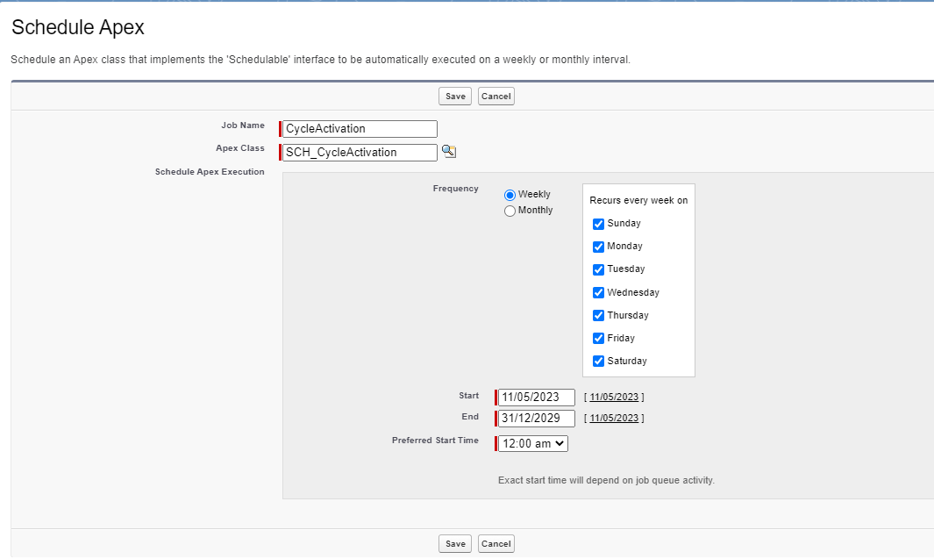
Task: Click the top Cancel button
Action: pos(496,97)
